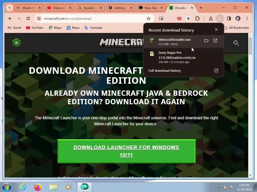Open the Gmail bookmark
Image resolution: width=257 pixels, height=192 pixels.
[14, 28]
